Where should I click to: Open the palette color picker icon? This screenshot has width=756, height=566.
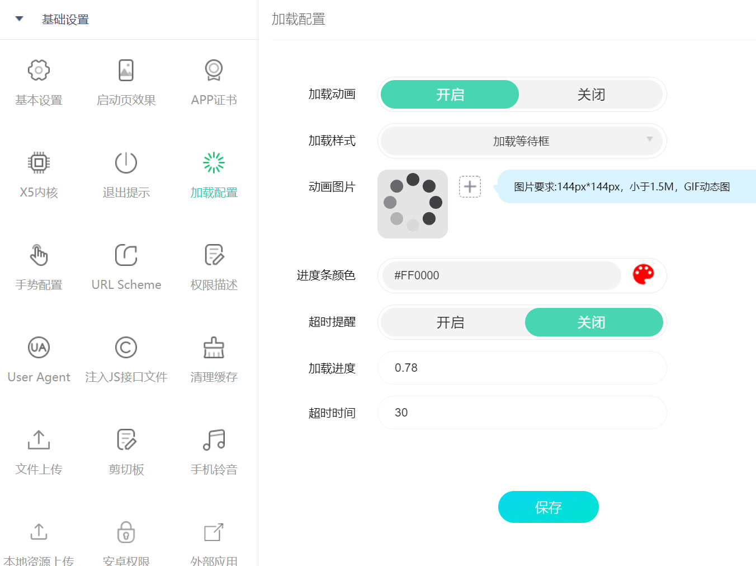point(643,274)
